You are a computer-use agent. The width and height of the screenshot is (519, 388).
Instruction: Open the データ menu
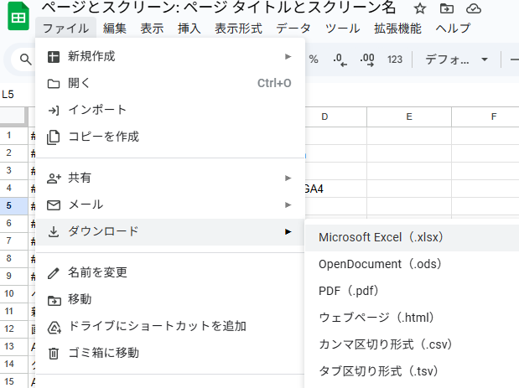293,28
